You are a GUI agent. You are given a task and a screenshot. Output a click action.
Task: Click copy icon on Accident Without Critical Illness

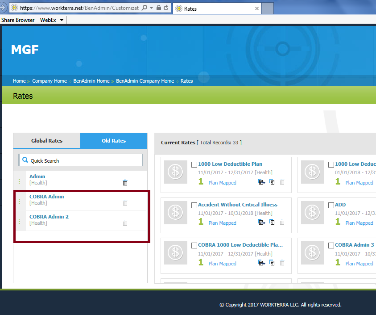[272, 222]
